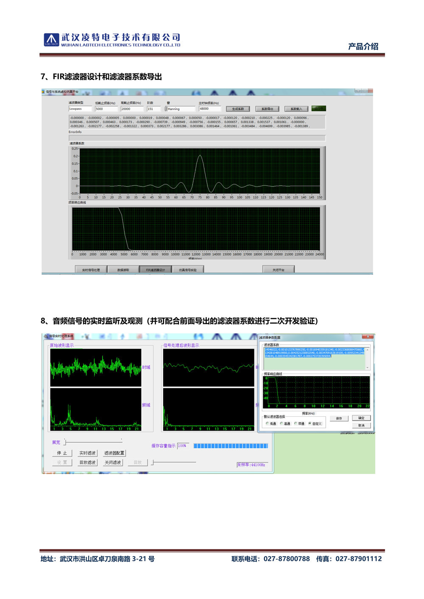Switch to the 数据读取 tab

tap(123, 270)
